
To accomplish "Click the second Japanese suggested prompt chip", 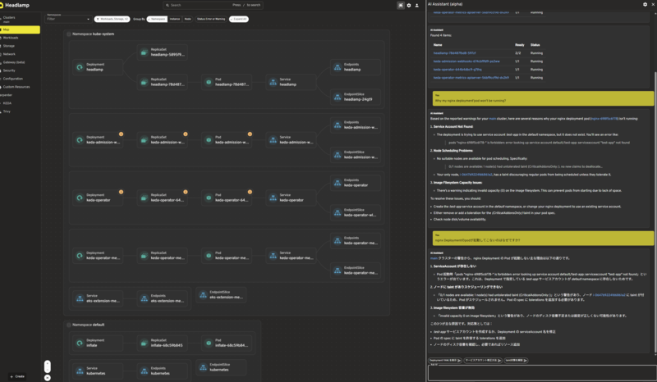I will pos(483,360).
